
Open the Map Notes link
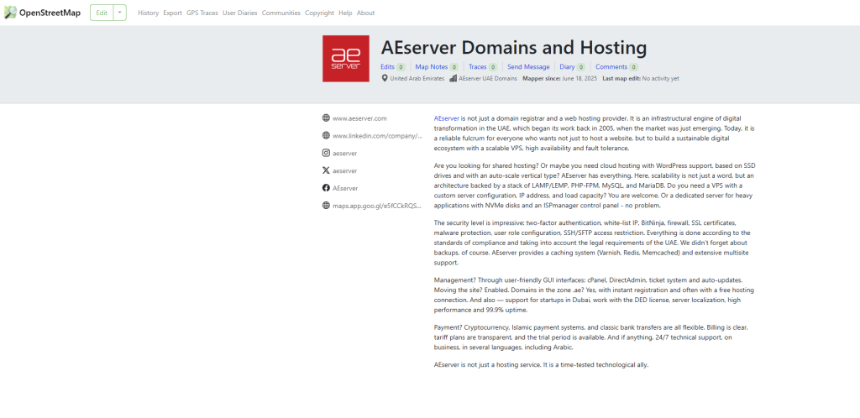(431, 67)
